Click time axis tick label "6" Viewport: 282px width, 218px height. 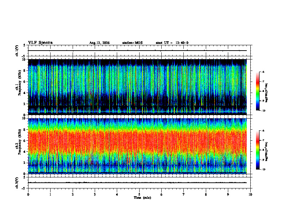162,194
